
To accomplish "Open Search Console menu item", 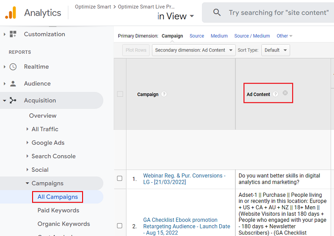I will (53, 156).
